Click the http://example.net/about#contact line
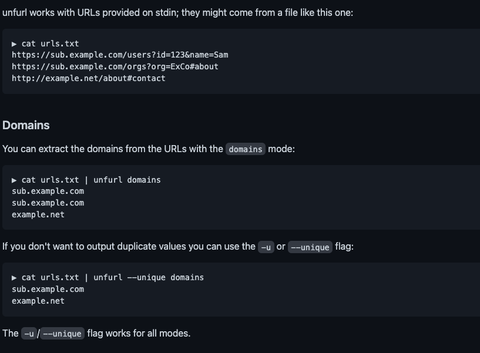Image resolution: width=480 pixels, height=353 pixels. tap(89, 78)
